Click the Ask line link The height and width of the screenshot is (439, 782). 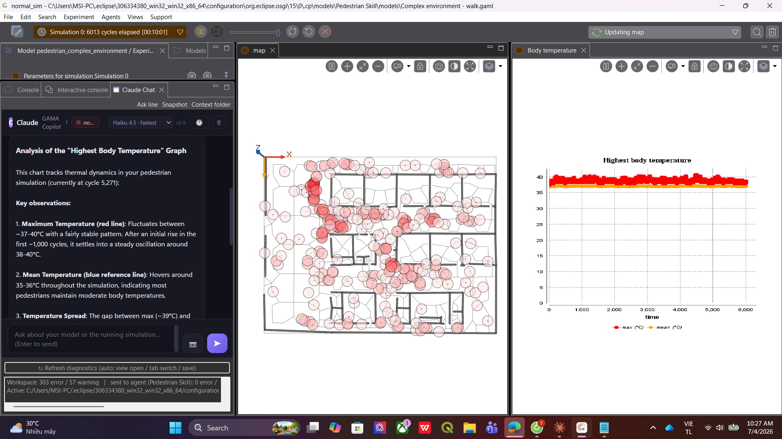tap(147, 105)
